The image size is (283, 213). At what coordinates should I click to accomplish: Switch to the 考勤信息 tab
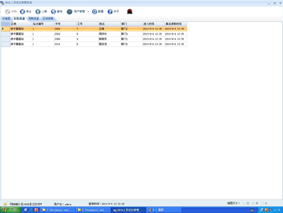tap(33, 19)
